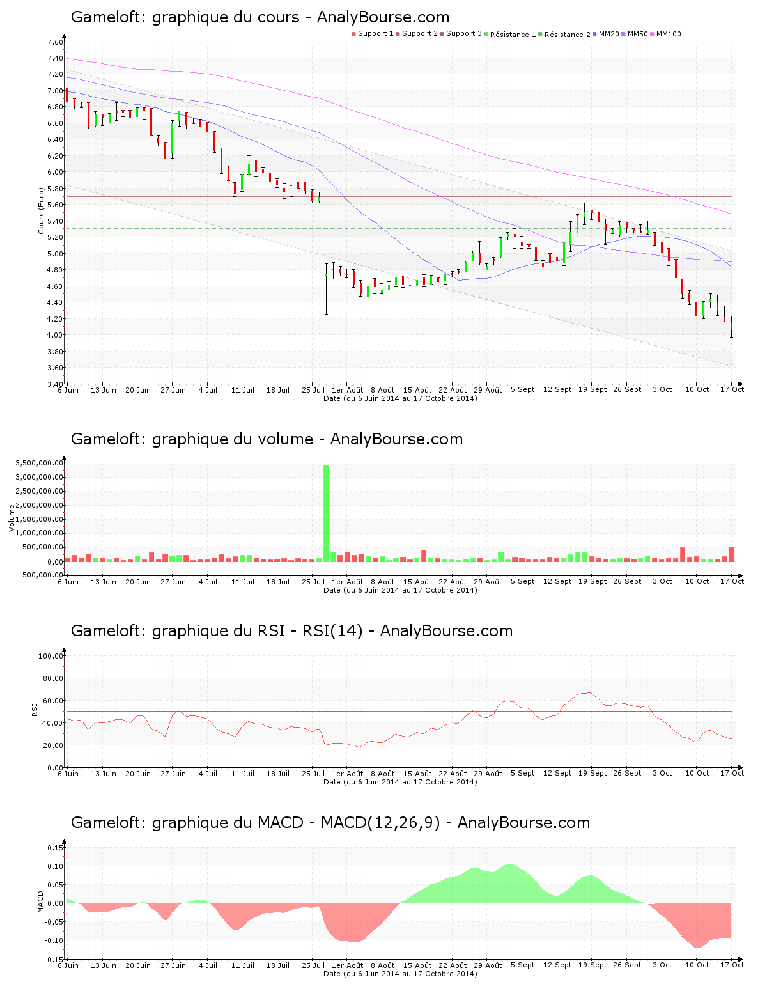Viewport: 767px width, 991px height.
Task: Click the 'Volume' vertical axis label
Action: (x=12, y=518)
